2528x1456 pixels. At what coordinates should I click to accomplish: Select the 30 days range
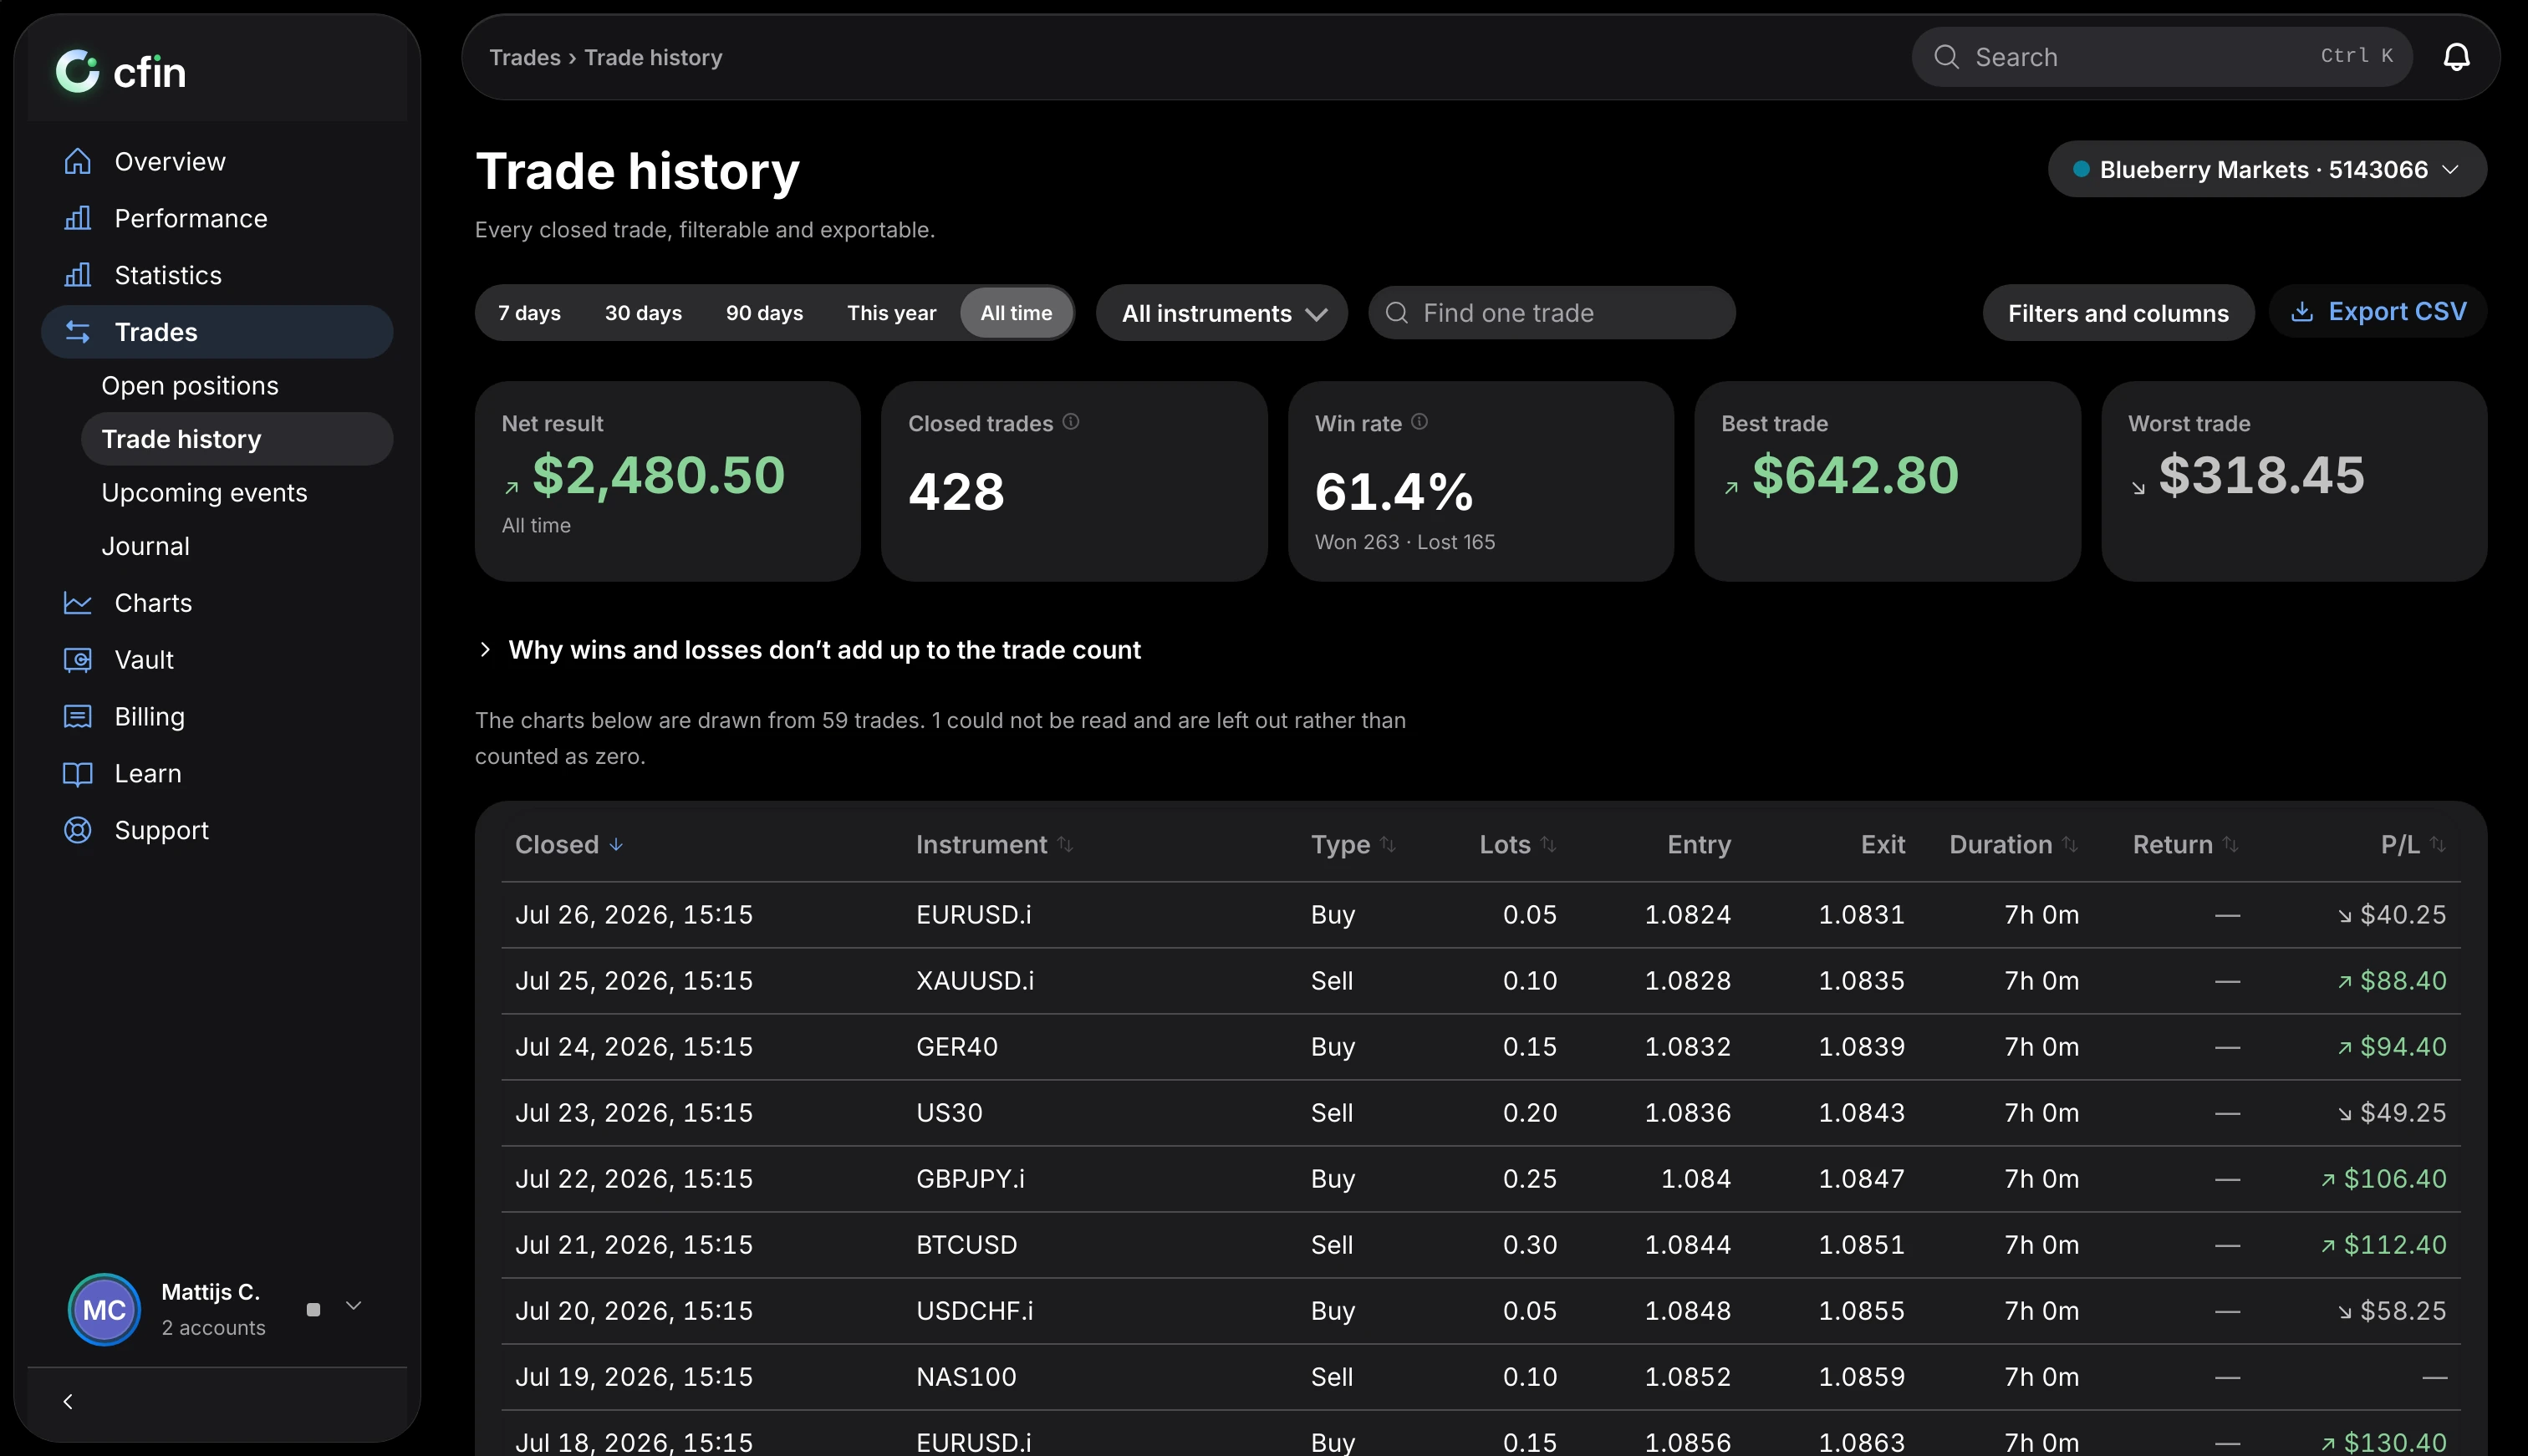click(x=643, y=313)
